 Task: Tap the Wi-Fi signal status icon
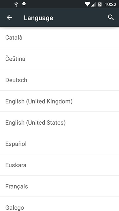tap(87, 4)
